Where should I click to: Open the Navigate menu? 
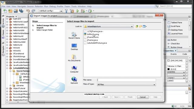point(22,6)
